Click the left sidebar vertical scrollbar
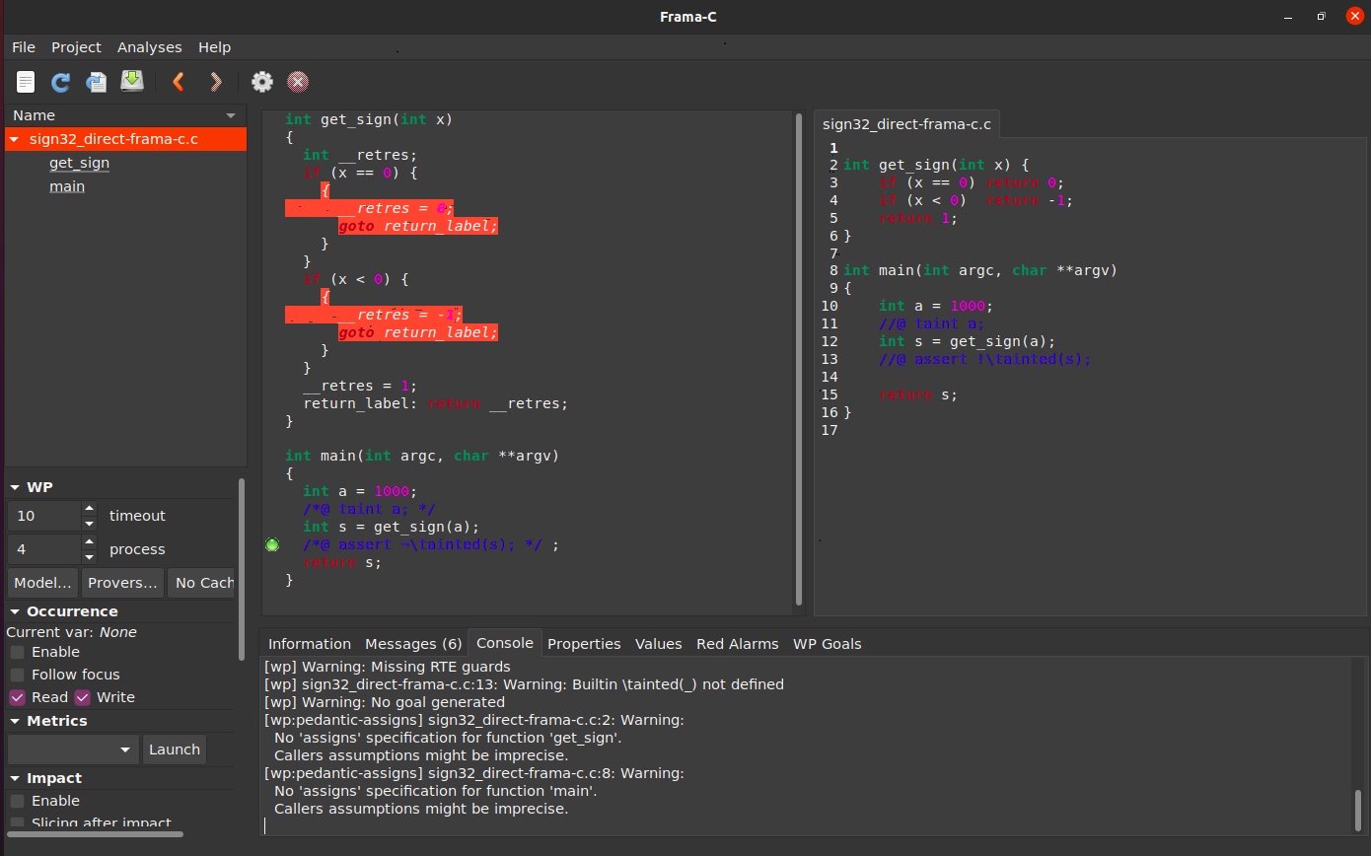The height and width of the screenshot is (856, 1371). [x=242, y=569]
